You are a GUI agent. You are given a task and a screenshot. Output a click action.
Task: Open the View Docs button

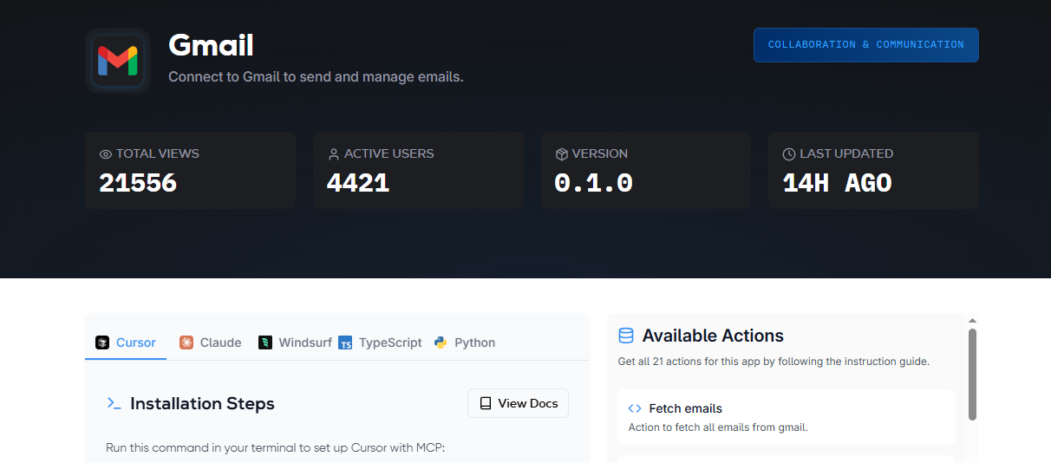click(518, 403)
